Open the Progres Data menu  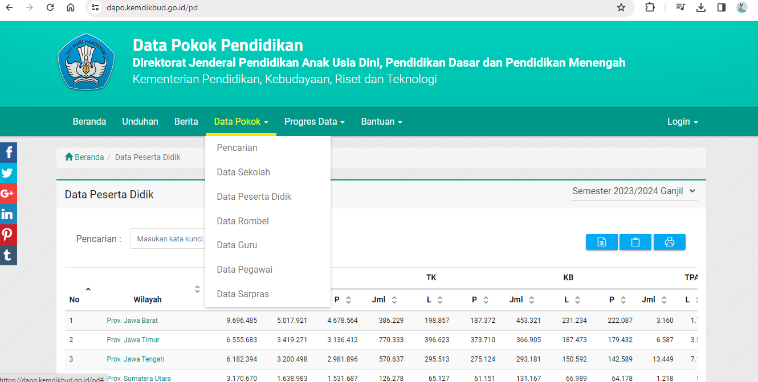[314, 121]
